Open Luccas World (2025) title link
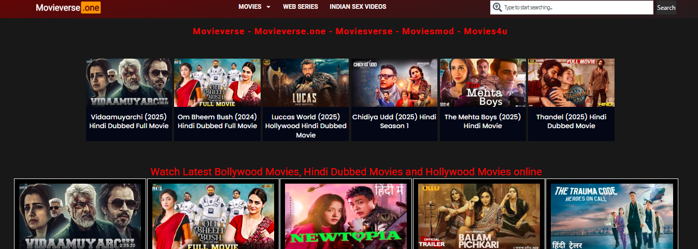Image resolution: width=698 pixels, height=249 pixels. [306, 126]
